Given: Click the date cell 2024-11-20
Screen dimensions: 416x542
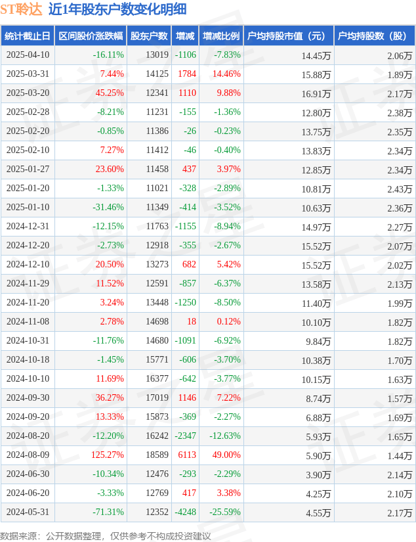Looking at the screenshot, I should 28,302.
